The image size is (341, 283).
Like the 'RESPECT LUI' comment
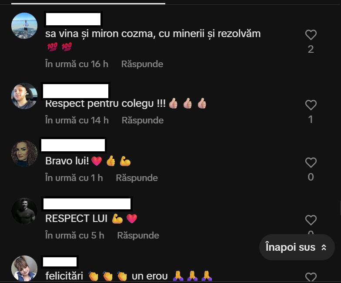[311, 220]
